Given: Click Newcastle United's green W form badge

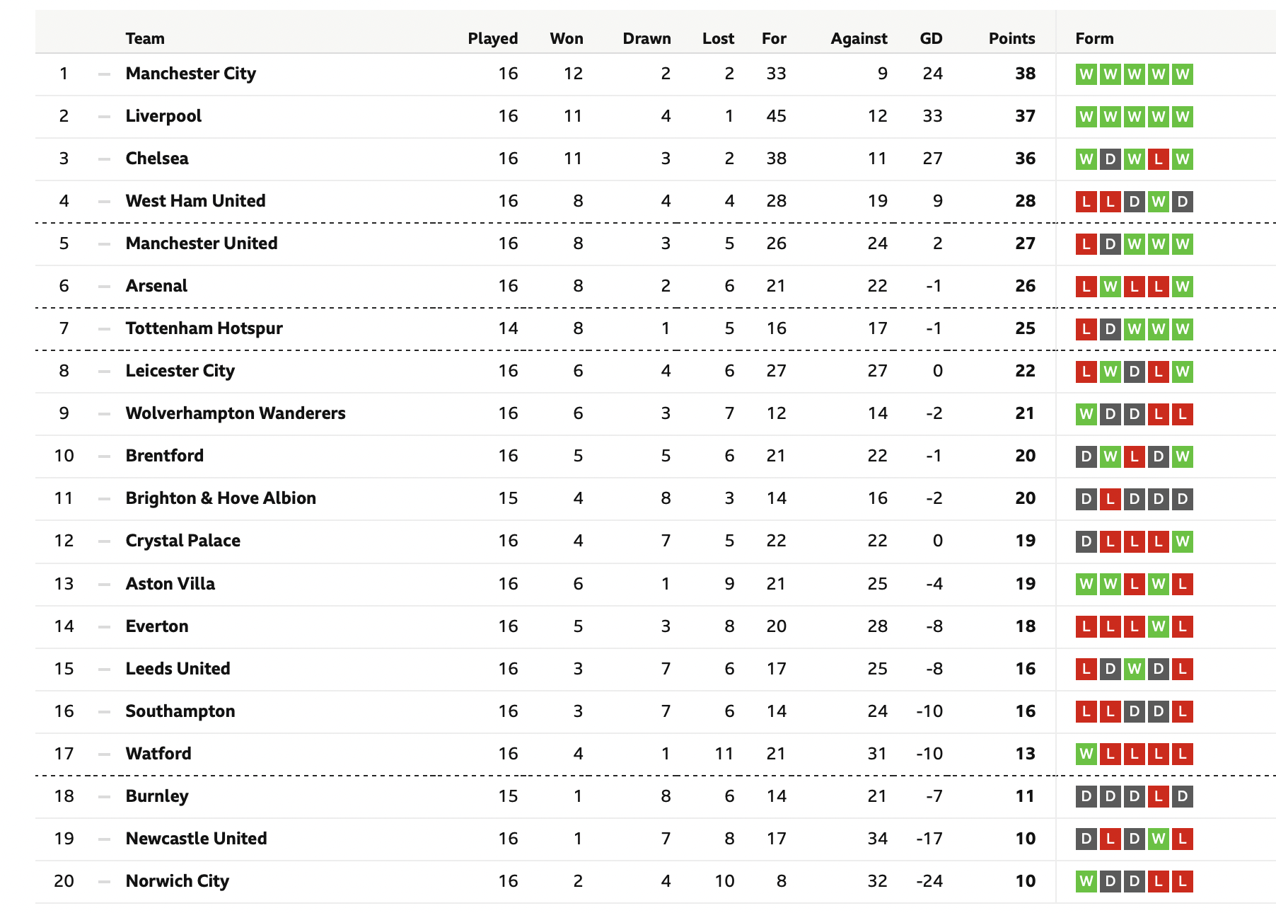Looking at the screenshot, I should [x=1158, y=839].
